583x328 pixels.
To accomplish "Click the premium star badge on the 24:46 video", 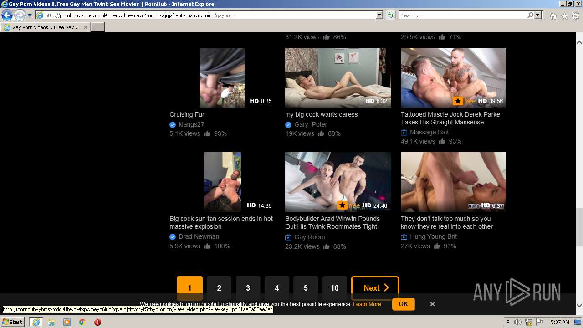I will pyautogui.click(x=342, y=205).
